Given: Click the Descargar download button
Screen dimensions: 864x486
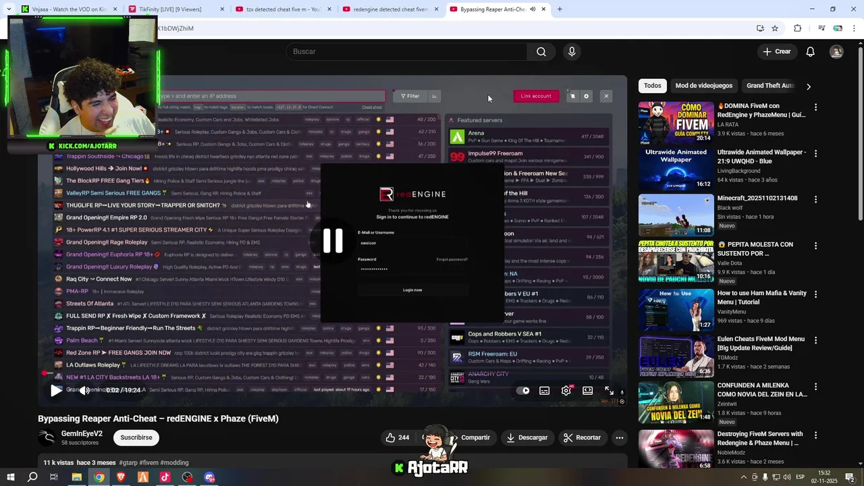Looking at the screenshot, I should coord(528,437).
